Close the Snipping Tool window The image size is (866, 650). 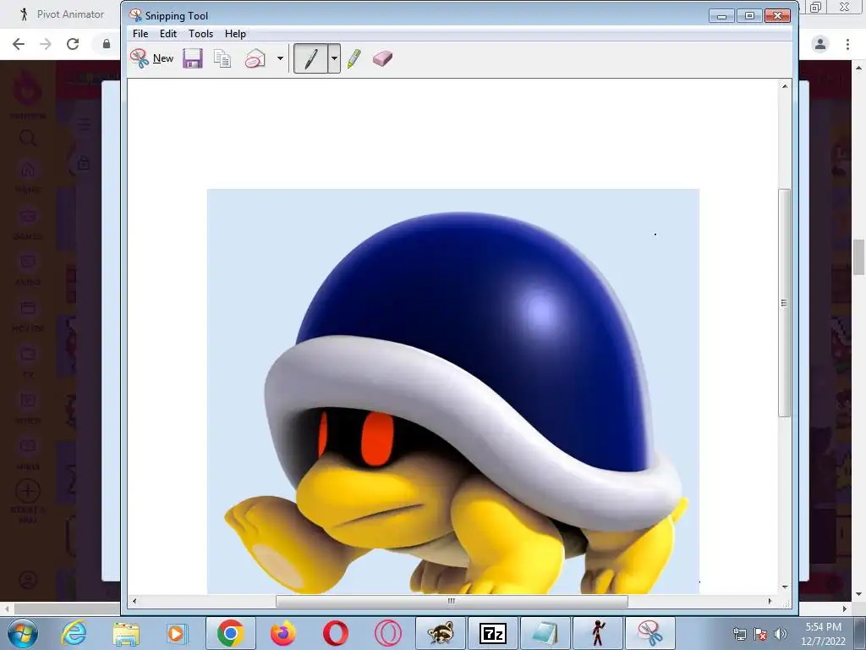pos(778,15)
